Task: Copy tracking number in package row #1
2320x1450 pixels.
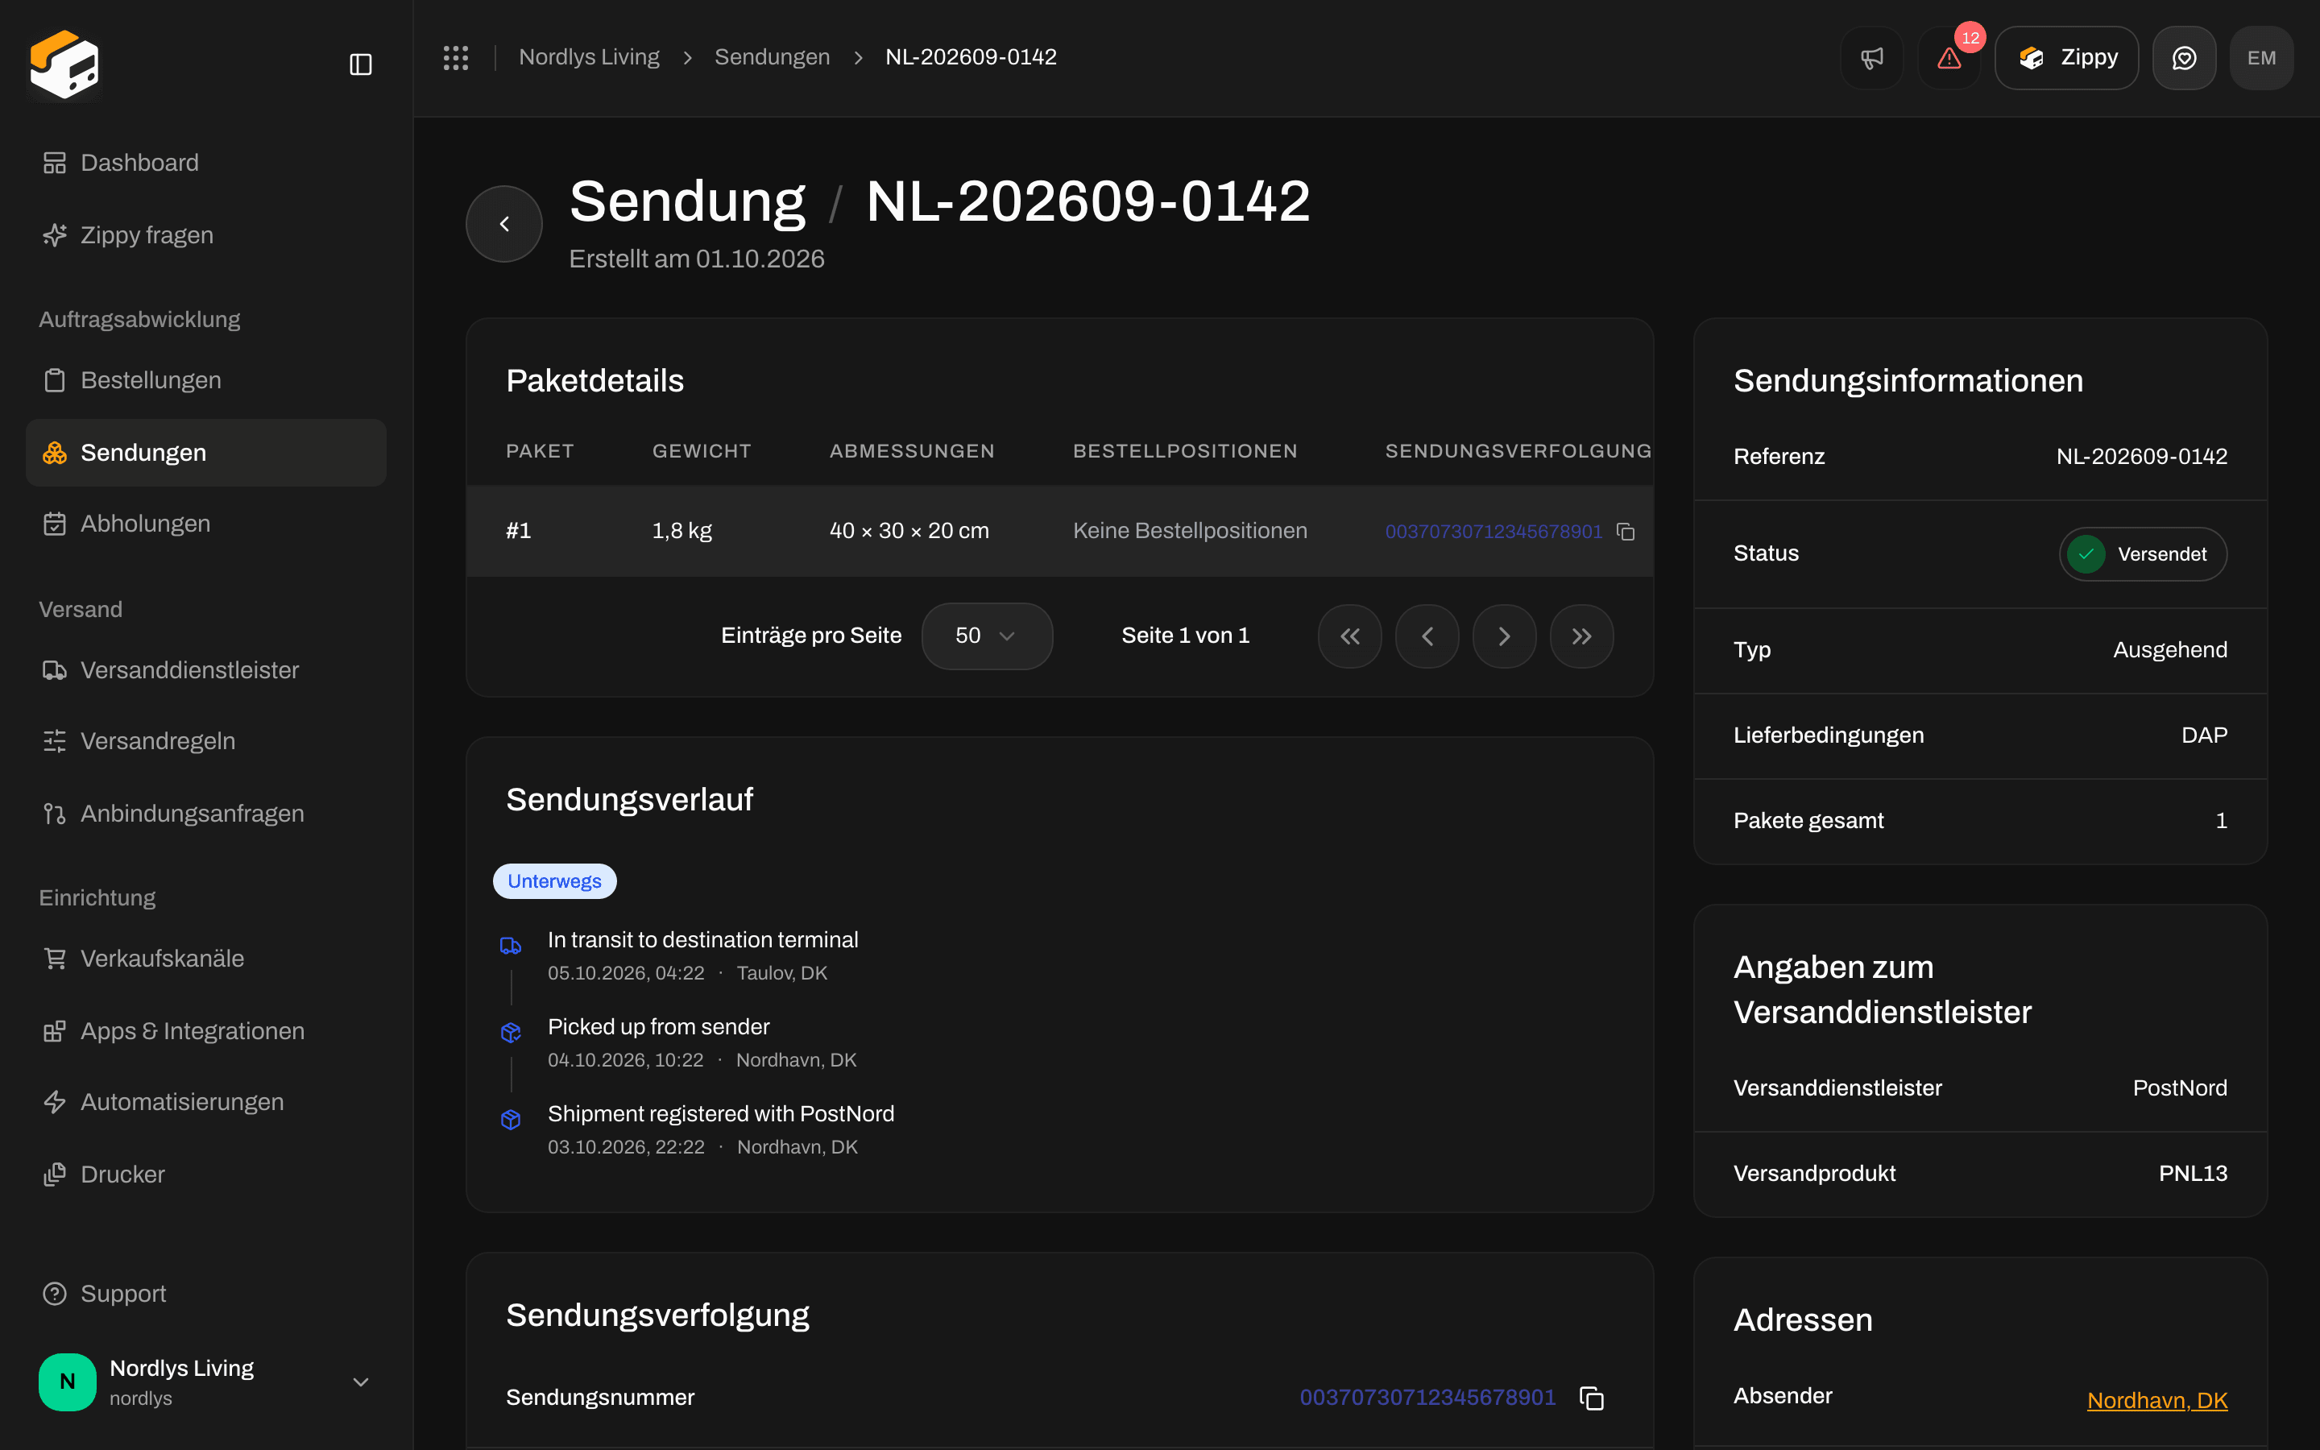Action: pyautogui.click(x=1626, y=532)
